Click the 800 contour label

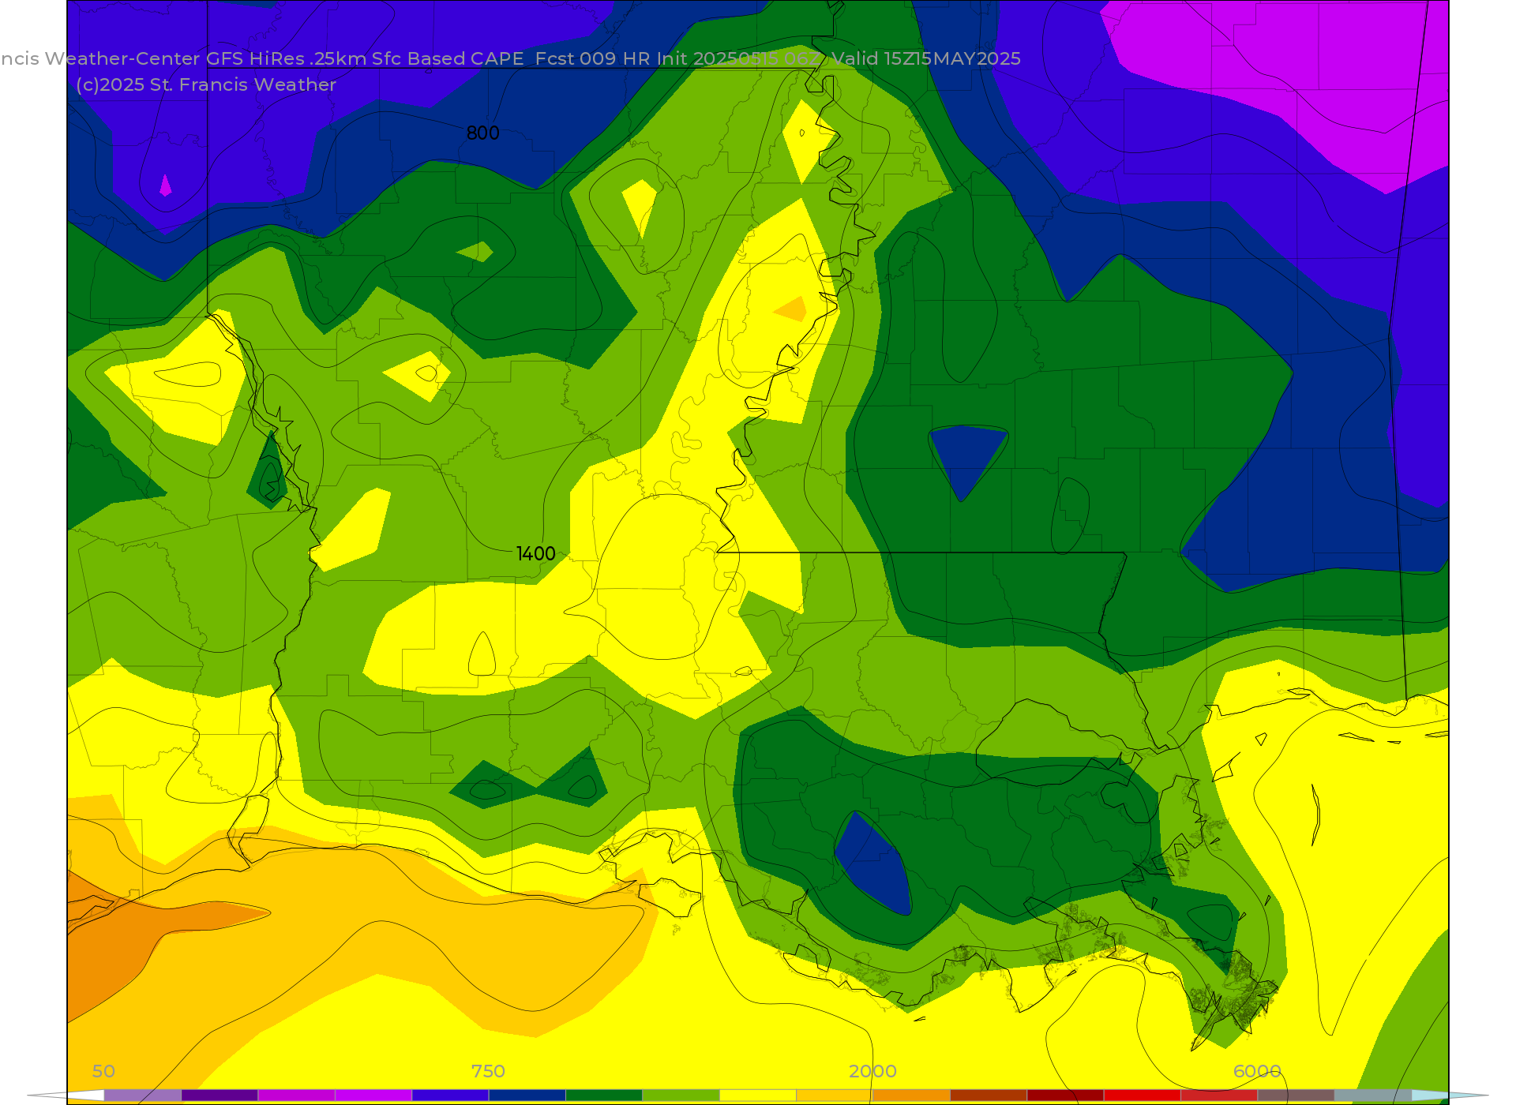coord(482,133)
